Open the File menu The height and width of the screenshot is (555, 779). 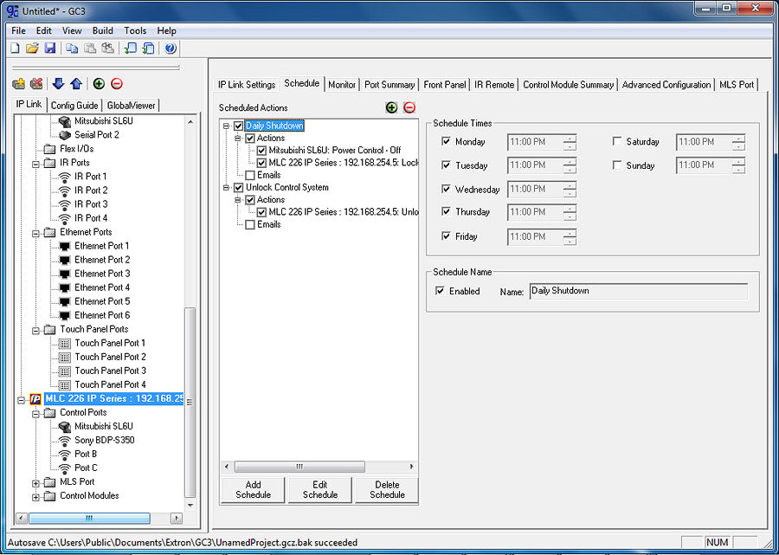click(18, 31)
